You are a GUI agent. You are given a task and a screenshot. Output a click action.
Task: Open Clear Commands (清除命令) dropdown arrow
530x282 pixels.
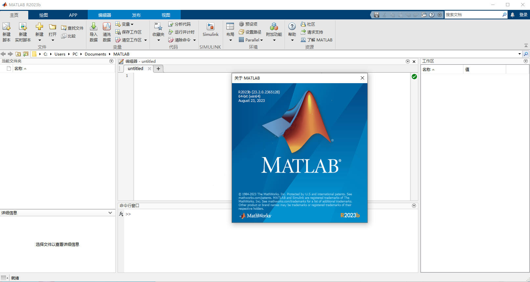[x=195, y=40]
